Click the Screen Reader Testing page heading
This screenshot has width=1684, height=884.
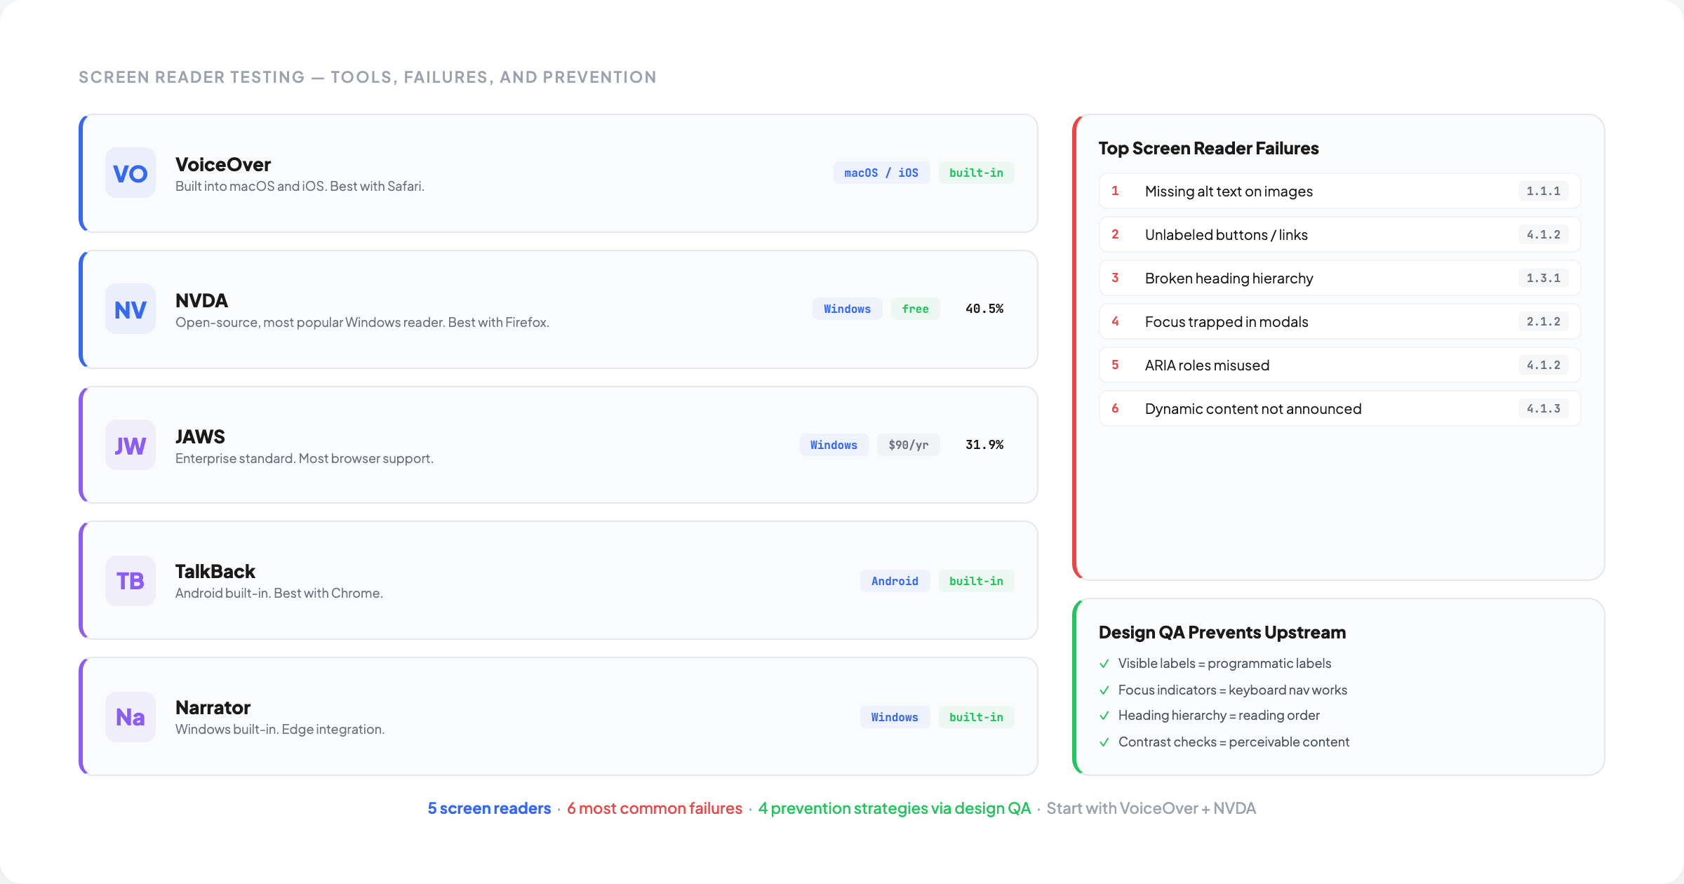[x=368, y=77]
